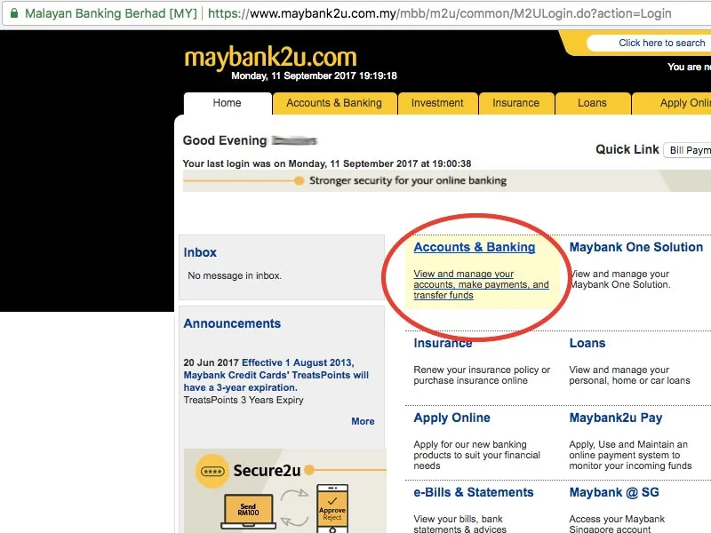
Task: Open the Announcements heading link
Action: point(232,323)
